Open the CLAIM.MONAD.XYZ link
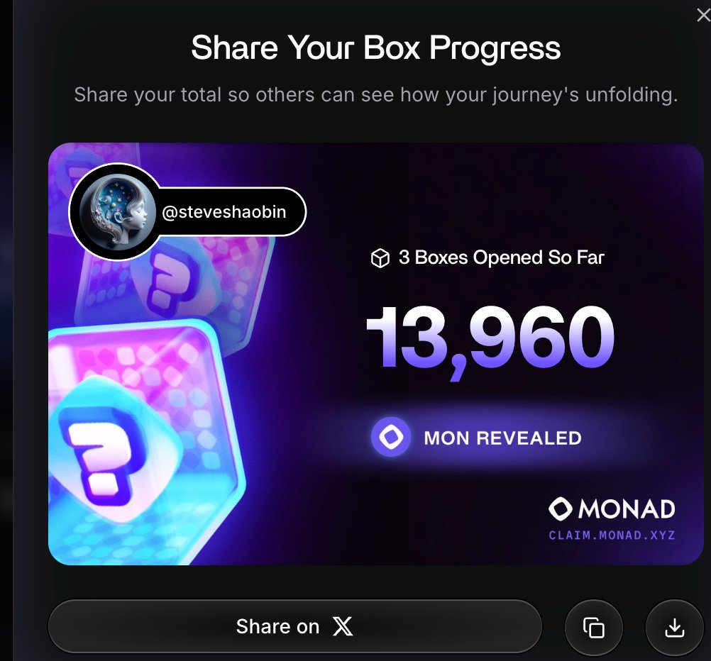Viewport: 711px width, 661px height. click(612, 535)
